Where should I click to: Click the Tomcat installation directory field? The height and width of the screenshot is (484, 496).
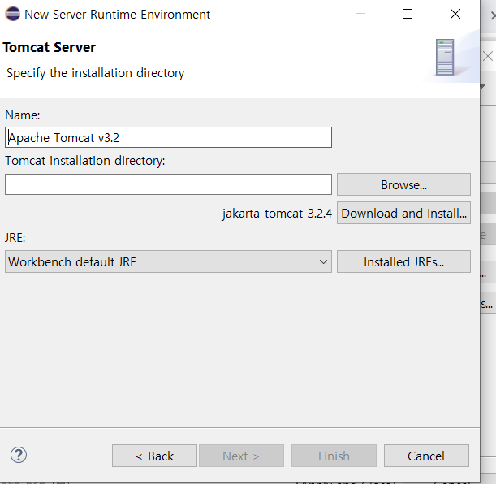pyautogui.click(x=168, y=184)
